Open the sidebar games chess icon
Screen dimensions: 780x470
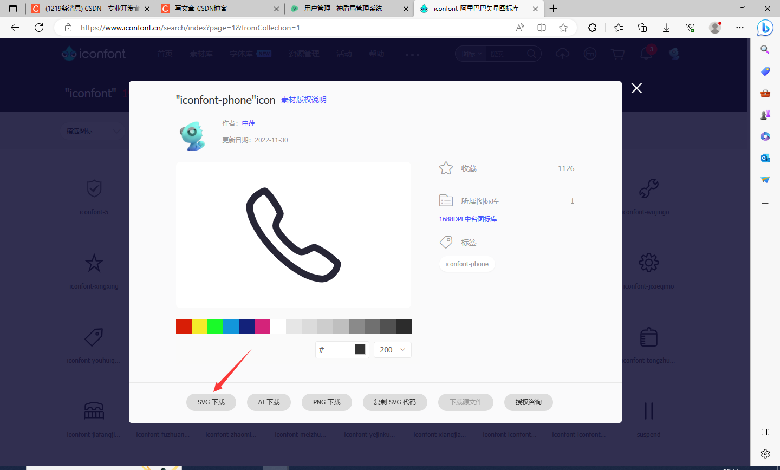(x=765, y=115)
